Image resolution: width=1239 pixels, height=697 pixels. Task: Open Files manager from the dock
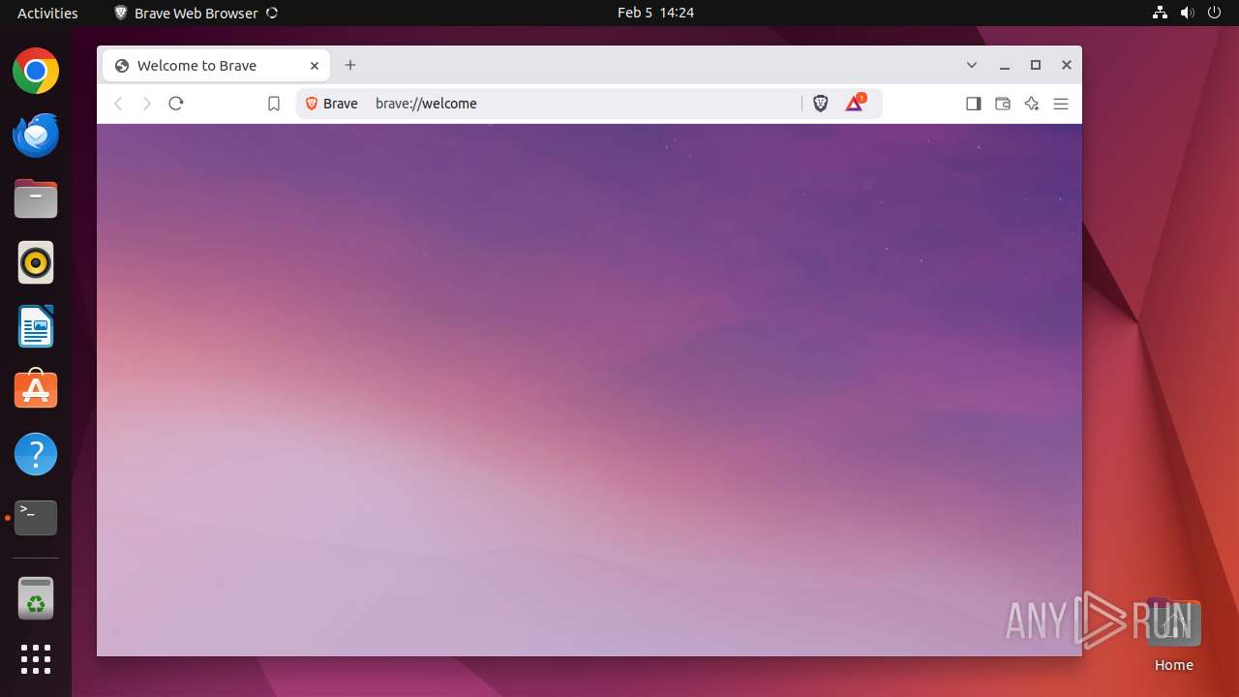[36, 199]
